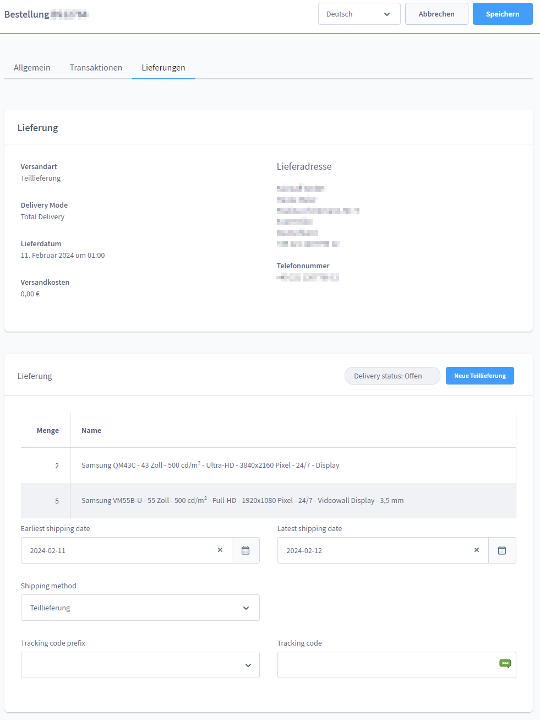This screenshot has width=540, height=720.
Task: Create a Neue Teillieferung
Action: 479,376
